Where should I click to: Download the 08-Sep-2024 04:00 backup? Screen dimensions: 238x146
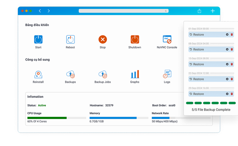pyautogui.click(x=227, y=50)
